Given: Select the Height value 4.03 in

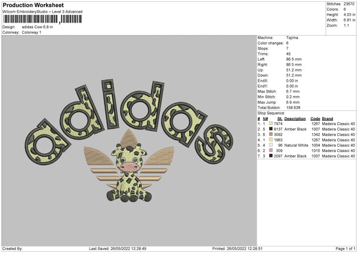Looking at the screenshot, I should 349,14.
